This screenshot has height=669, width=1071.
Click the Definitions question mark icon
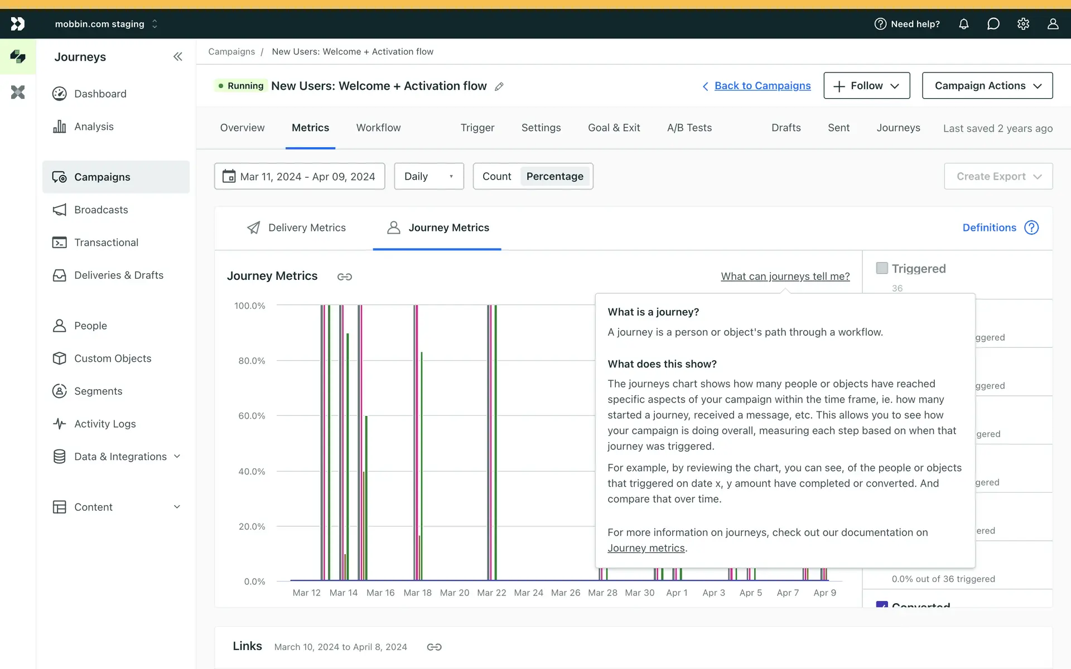[1031, 227]
